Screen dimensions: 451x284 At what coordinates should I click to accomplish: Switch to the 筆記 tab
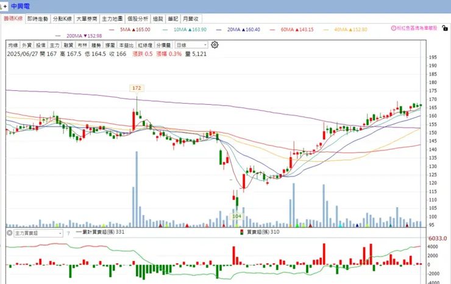pos(173,19)
